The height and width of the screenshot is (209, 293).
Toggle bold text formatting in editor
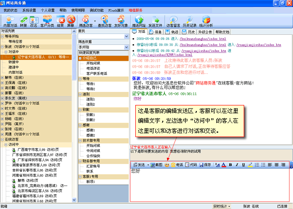[x=230, y=164]
